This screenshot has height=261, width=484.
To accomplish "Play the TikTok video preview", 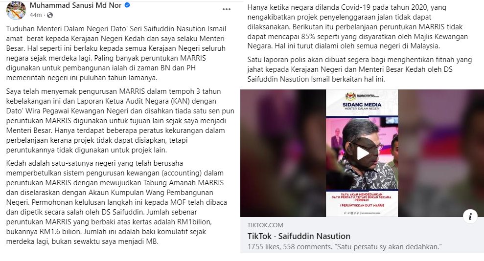I will pyautogui.click(x=362, y=153).
